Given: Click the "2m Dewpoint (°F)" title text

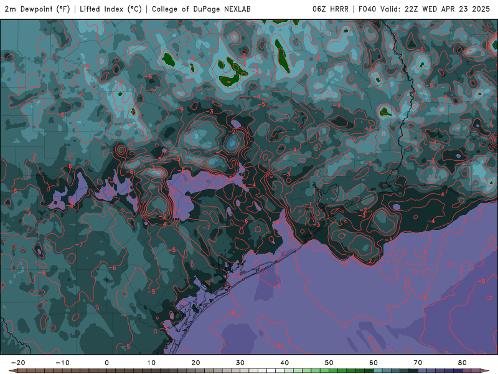Looking at the screenshot, I should pos(37,9).
